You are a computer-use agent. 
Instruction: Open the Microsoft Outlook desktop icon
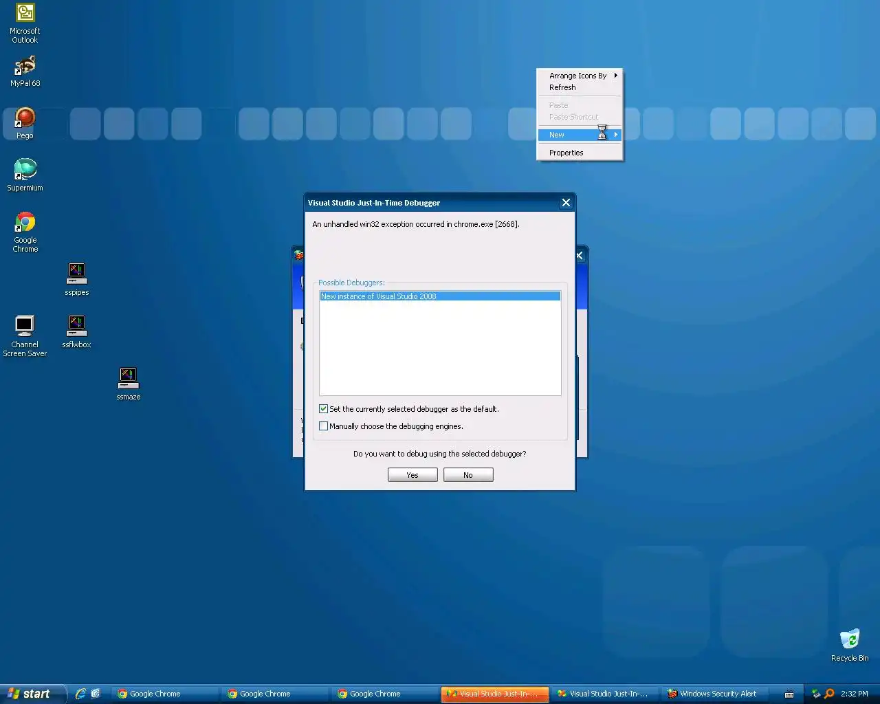point(25,23)
